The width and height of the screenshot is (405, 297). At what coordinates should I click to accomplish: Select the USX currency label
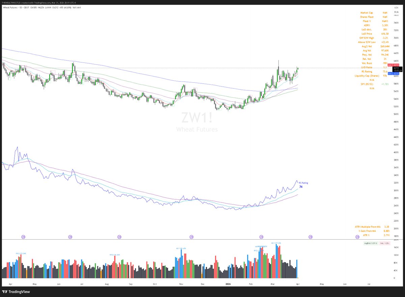pyautogui.click(x=396, y=7)
